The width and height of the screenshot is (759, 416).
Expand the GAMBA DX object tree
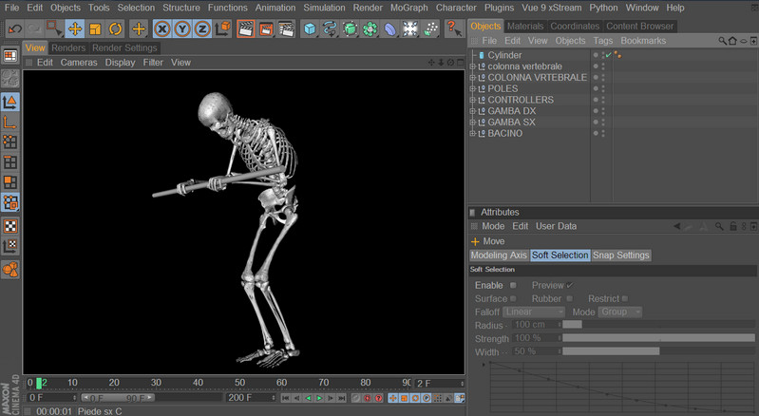click(473, 111)
